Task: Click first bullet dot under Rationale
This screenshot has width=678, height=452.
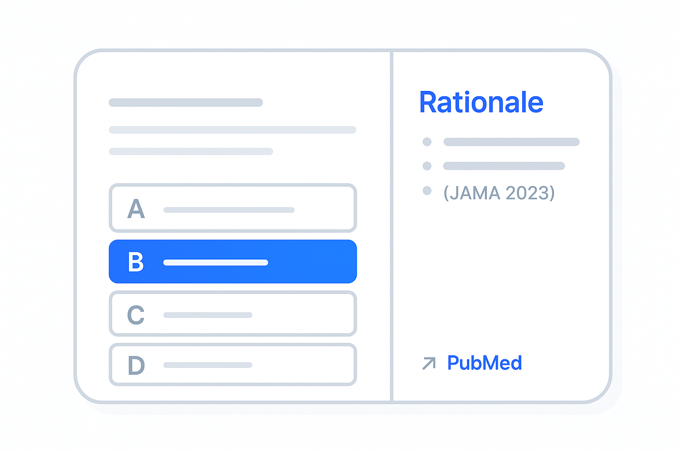Action: [427, 142]
